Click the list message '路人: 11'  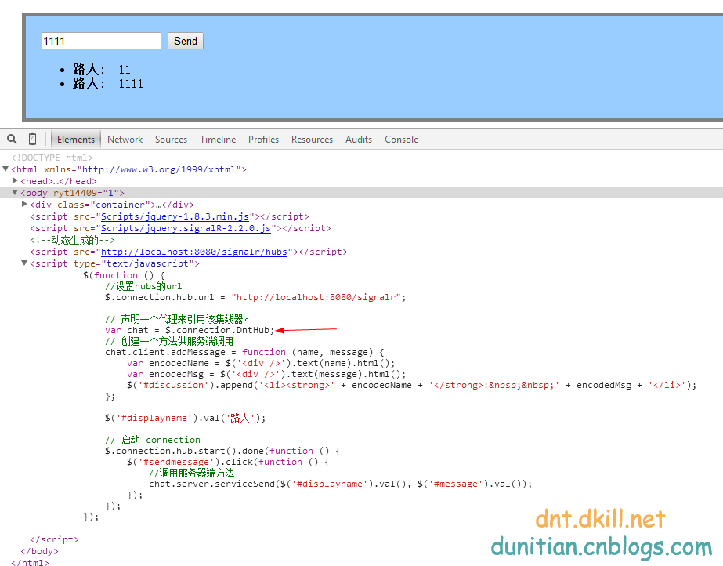(102, 70)
